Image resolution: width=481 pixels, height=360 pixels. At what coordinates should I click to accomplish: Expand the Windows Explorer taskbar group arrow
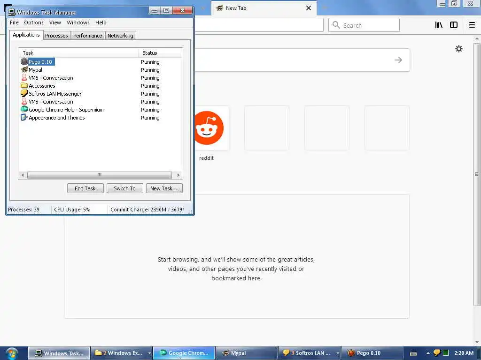pos(149,353)
